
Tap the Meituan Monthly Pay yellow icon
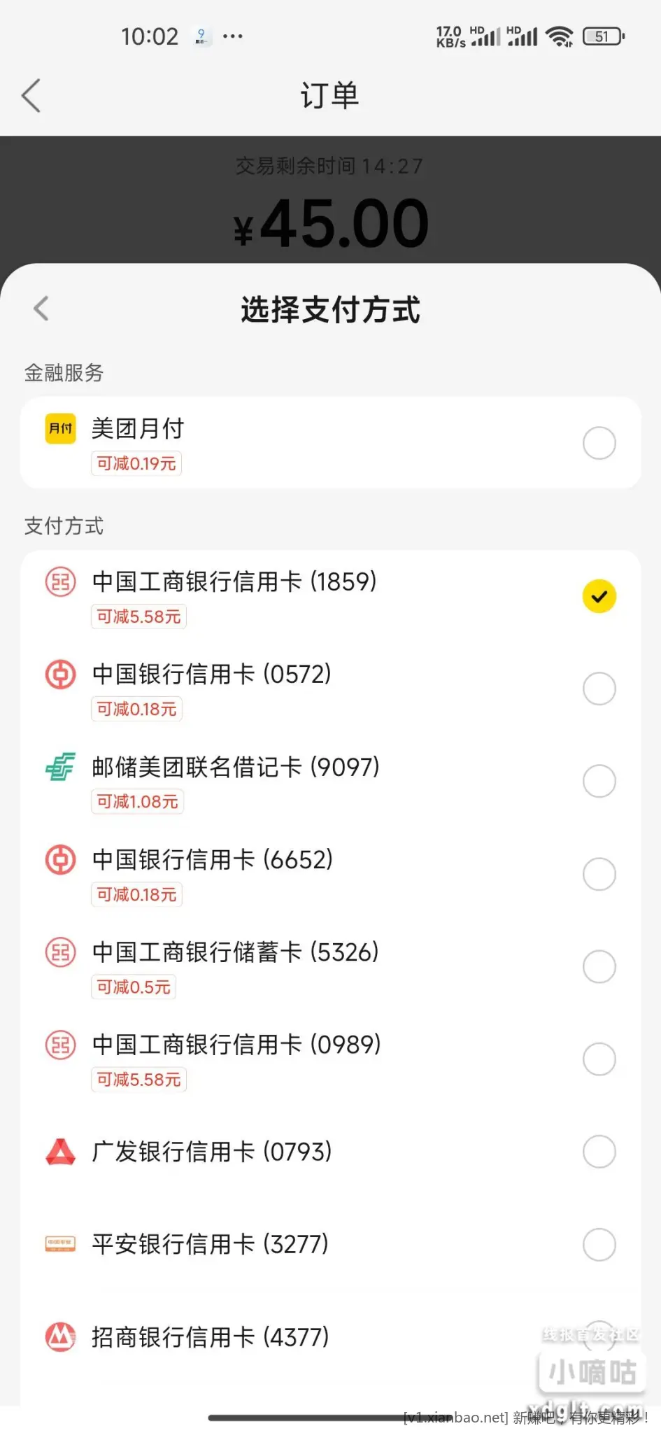point(61,428)
